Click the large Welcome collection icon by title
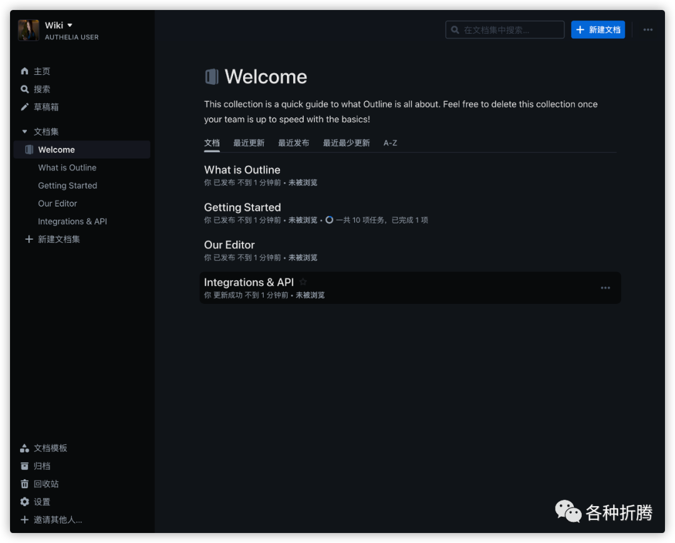The height and width of the screenshot is (543, 675). coord(212,77)
